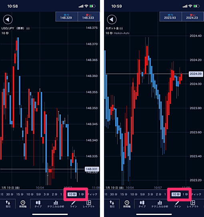Tap 売り 2023.93 sell button
This screenshot has height=217, width=204.
pyautogui.click(x=170, y=16)
